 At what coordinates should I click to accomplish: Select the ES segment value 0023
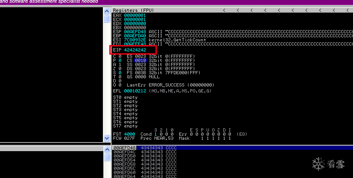[140, 56]
